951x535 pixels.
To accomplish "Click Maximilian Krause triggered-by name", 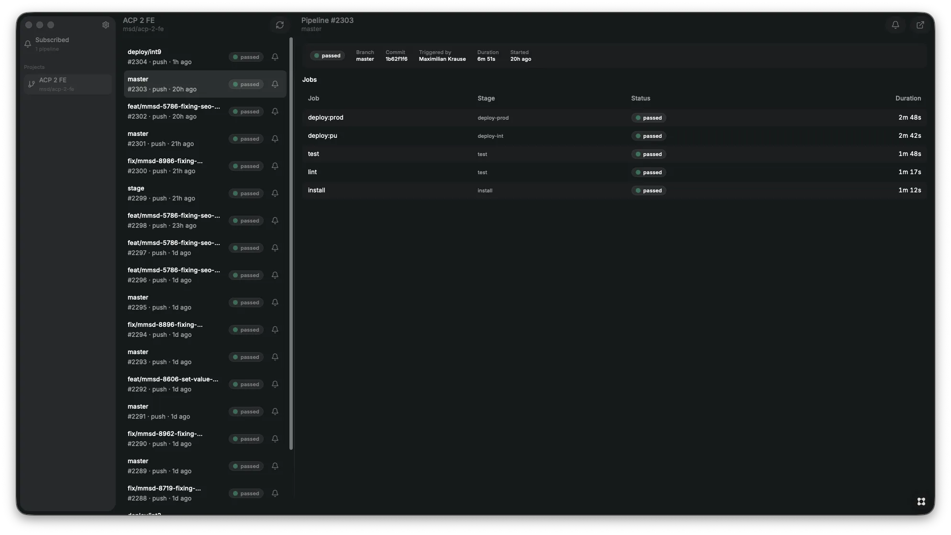I will [x=442, y=59].
